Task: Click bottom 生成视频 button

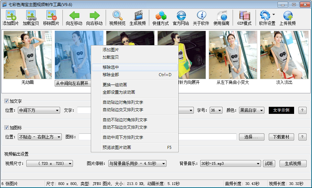Action: pos(293,163)
